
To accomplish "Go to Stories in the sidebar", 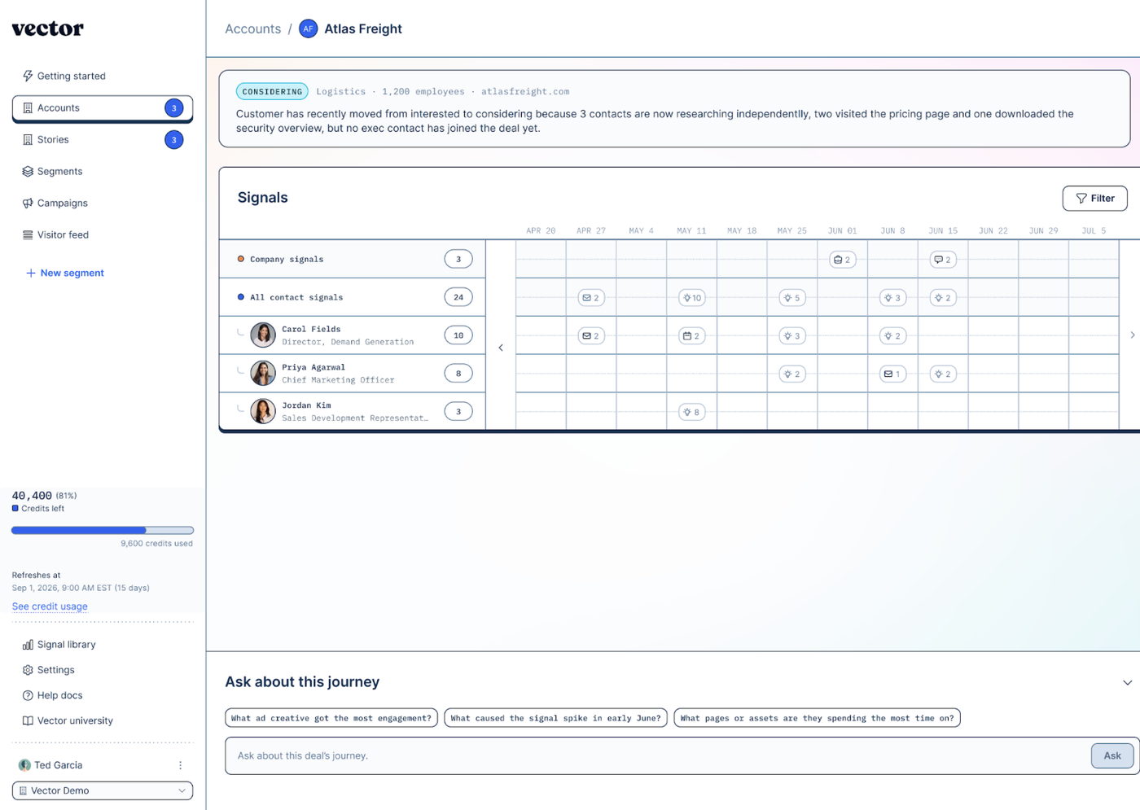I will tap(103, 140).
